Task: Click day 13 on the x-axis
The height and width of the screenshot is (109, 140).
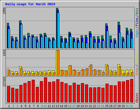Action: click(57, 106)
